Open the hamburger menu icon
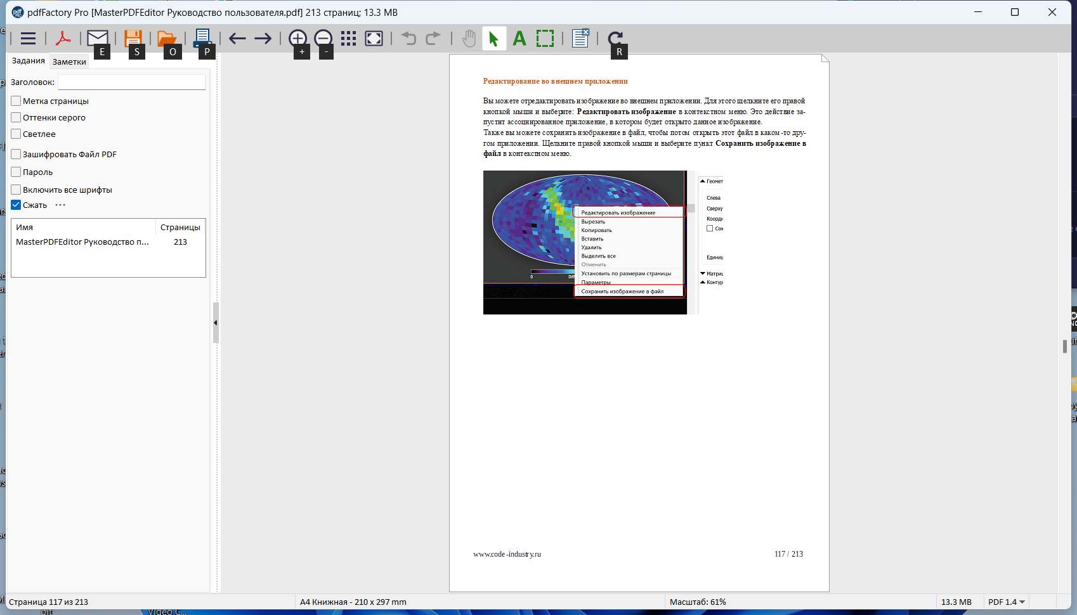1077x615 pixels. coord(28,39)
